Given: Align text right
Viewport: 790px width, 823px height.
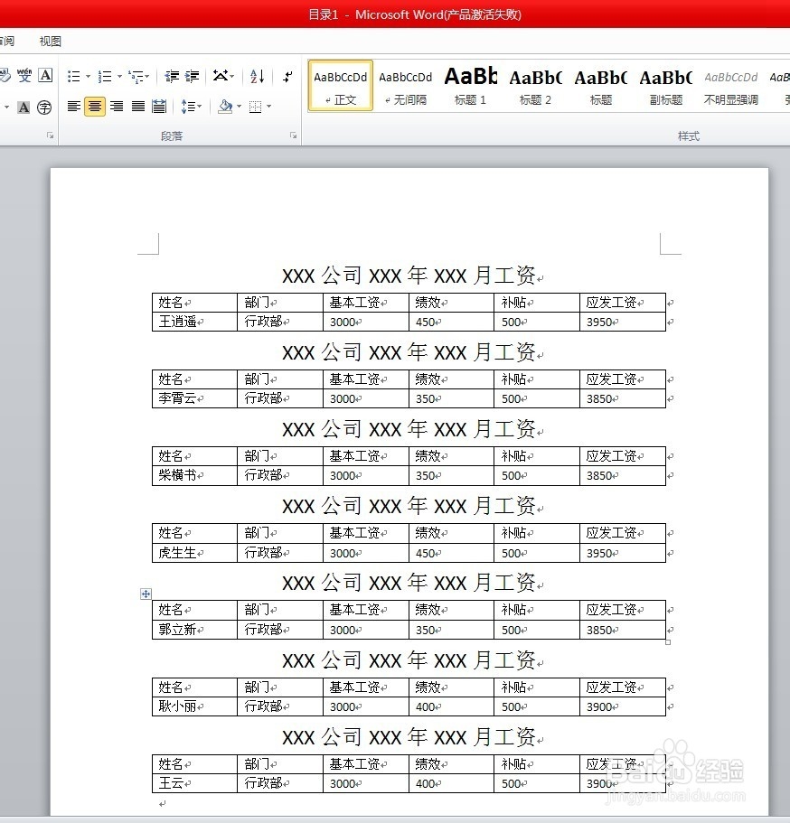Looking at the screenshot, I should [117, 107].
